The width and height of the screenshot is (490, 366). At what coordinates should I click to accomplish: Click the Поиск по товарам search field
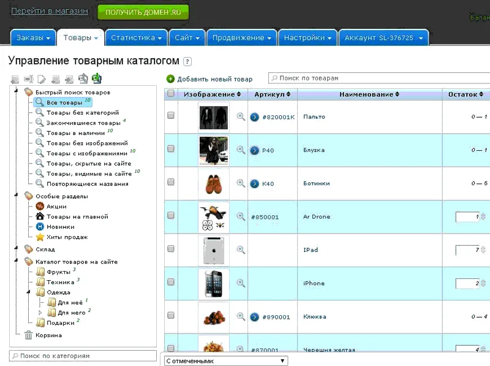[379, 78]
